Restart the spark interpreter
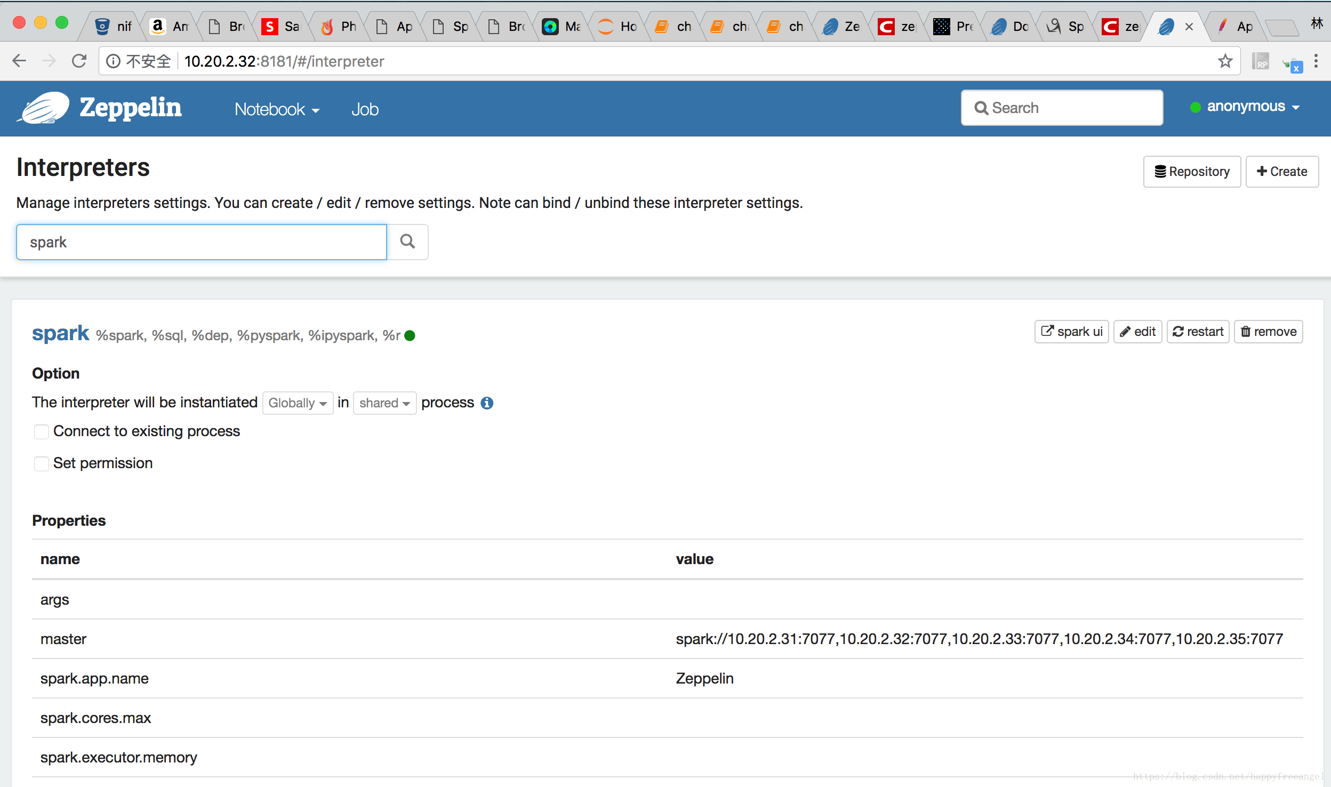Viewport: 1331px width, 787px height. coord(1198,332)
